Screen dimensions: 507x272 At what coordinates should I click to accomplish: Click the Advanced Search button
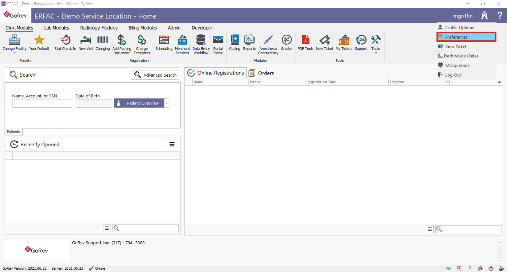pyautogui.click(x=156, y=75)
